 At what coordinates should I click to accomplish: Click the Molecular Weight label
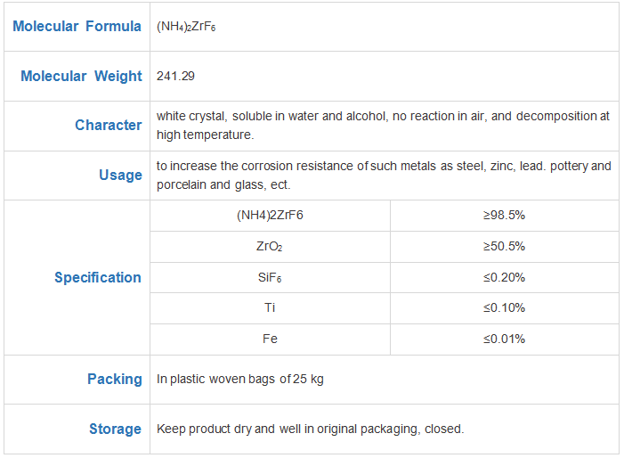(81, 76)
